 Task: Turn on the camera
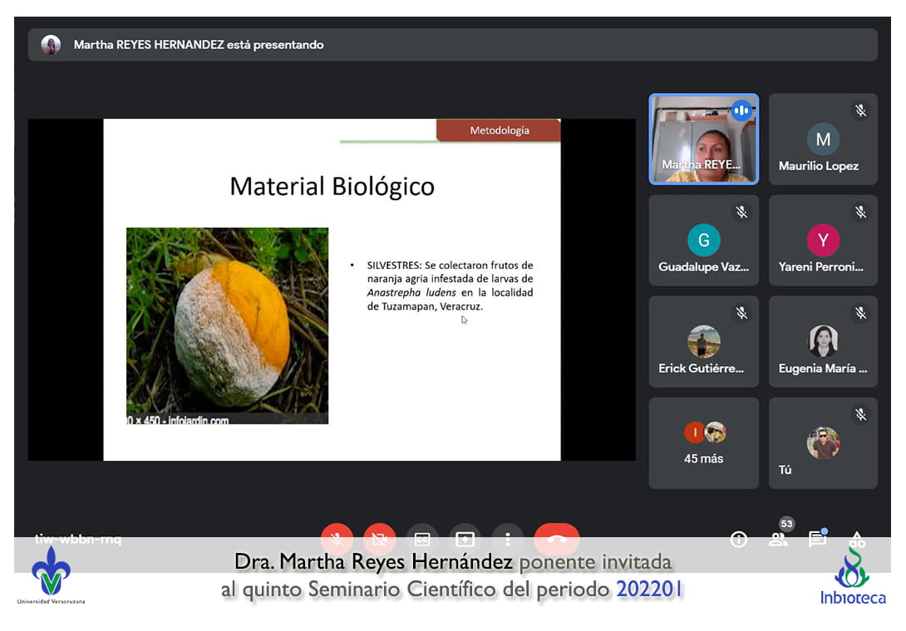(x=379, y=539)
